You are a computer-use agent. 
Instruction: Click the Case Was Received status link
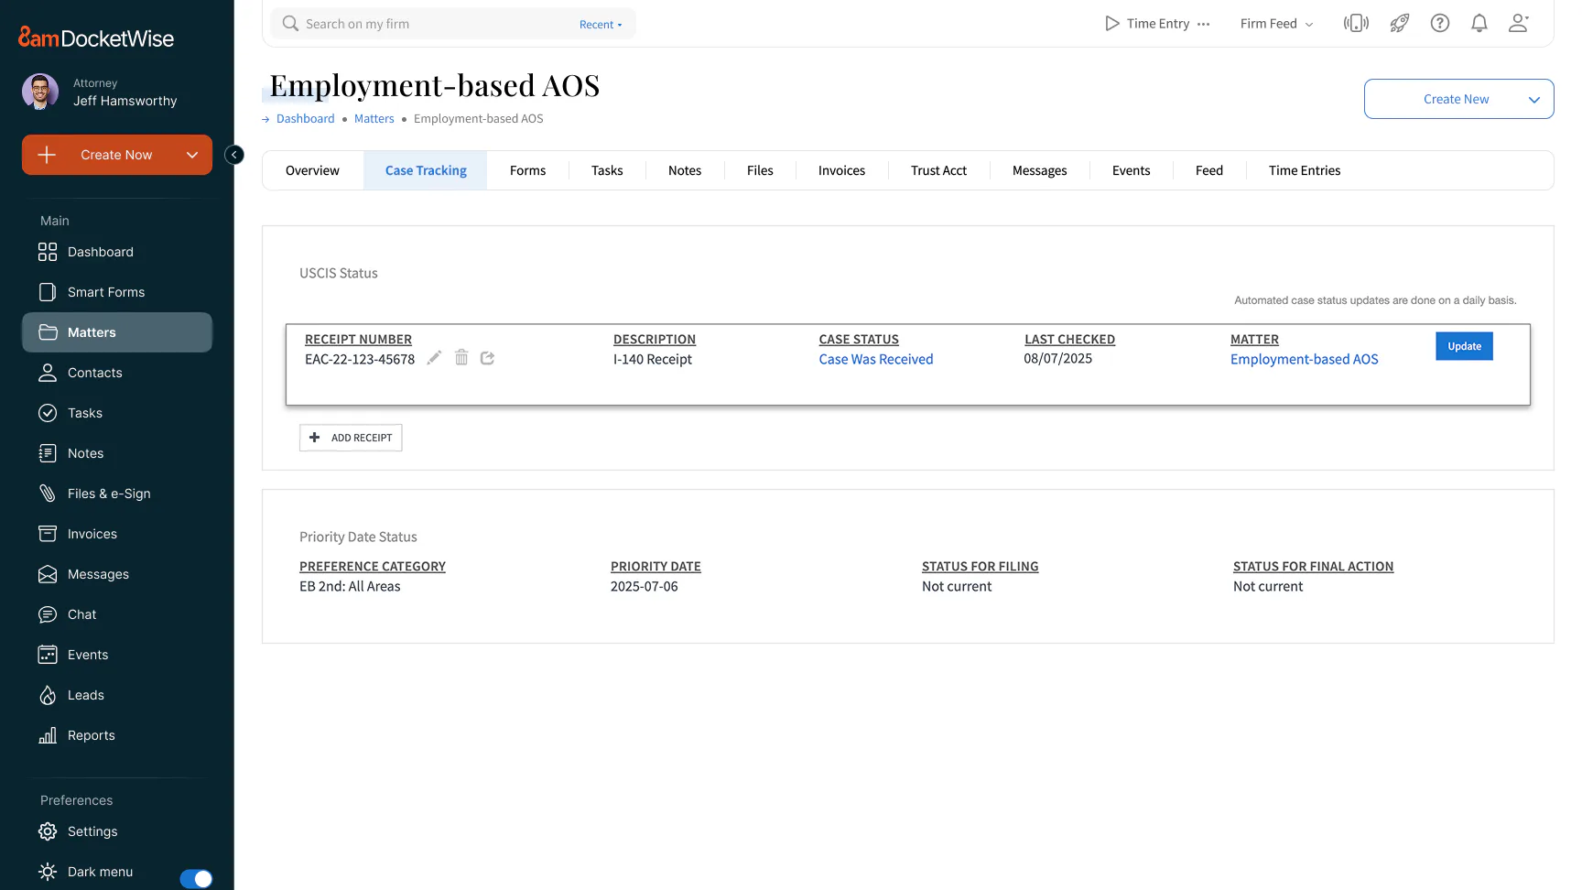[875, 359]
